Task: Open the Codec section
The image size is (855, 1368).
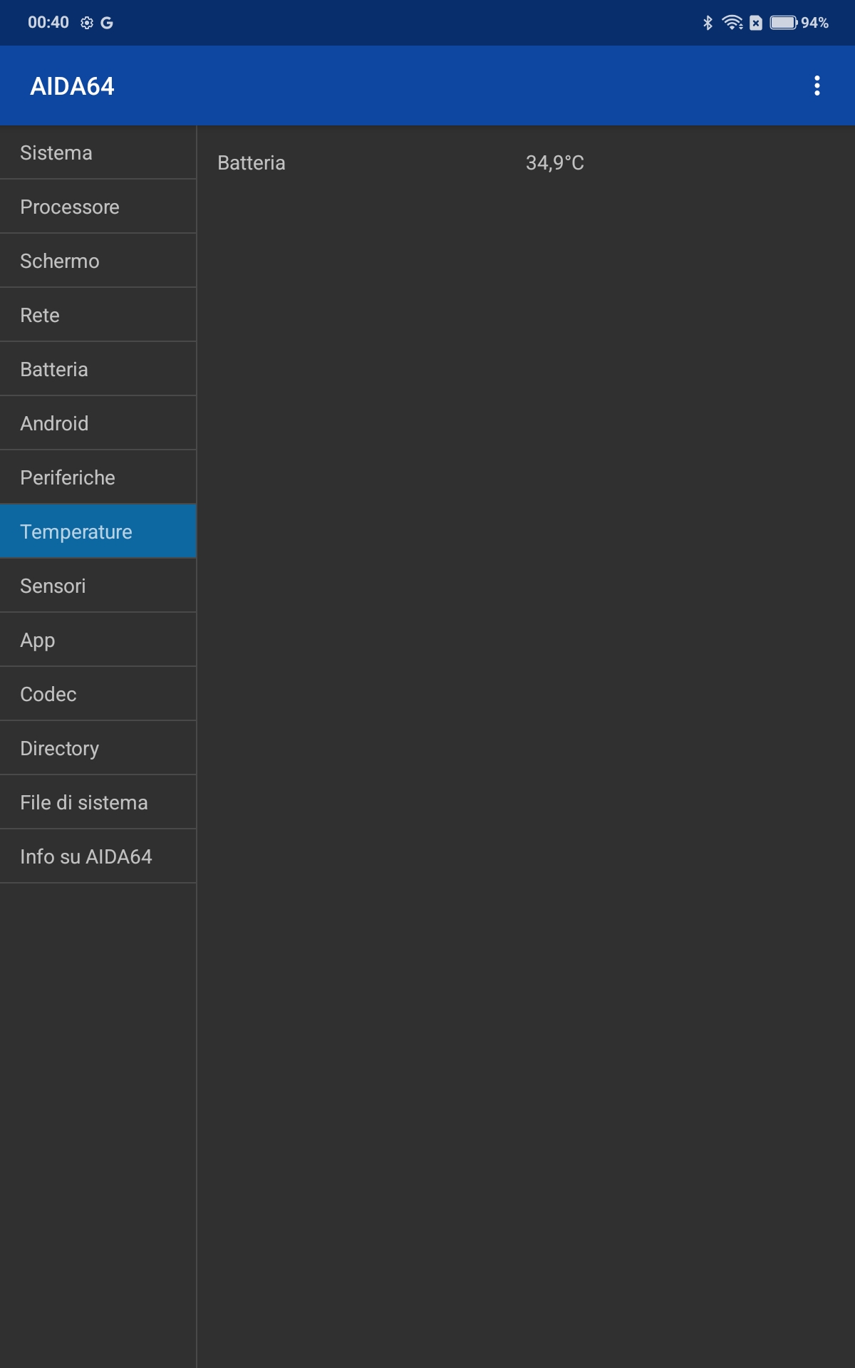Action: point(98,694)
